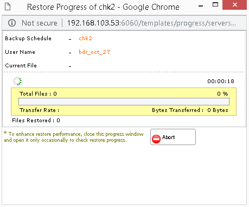Click the restore performance tip text

74,137
